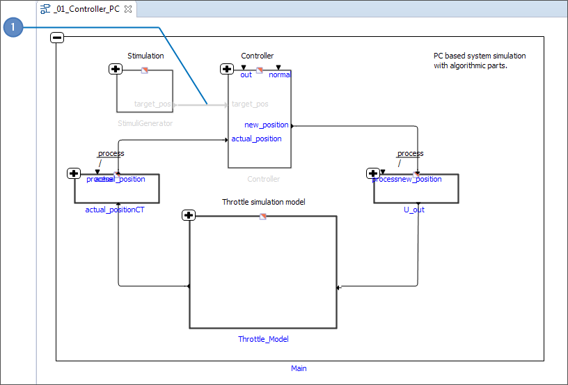Select the PC based system simulation note

click(480, 61)
